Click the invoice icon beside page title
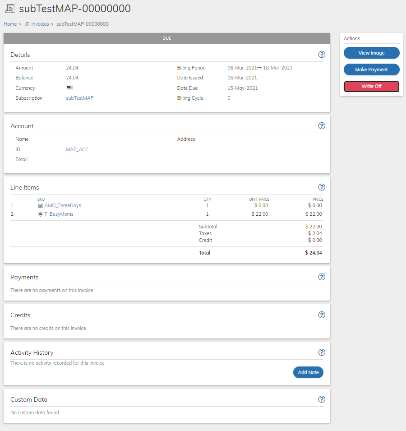Image resolution: width=406 pixels, height=431 pixels. click(x=10, y=9)
